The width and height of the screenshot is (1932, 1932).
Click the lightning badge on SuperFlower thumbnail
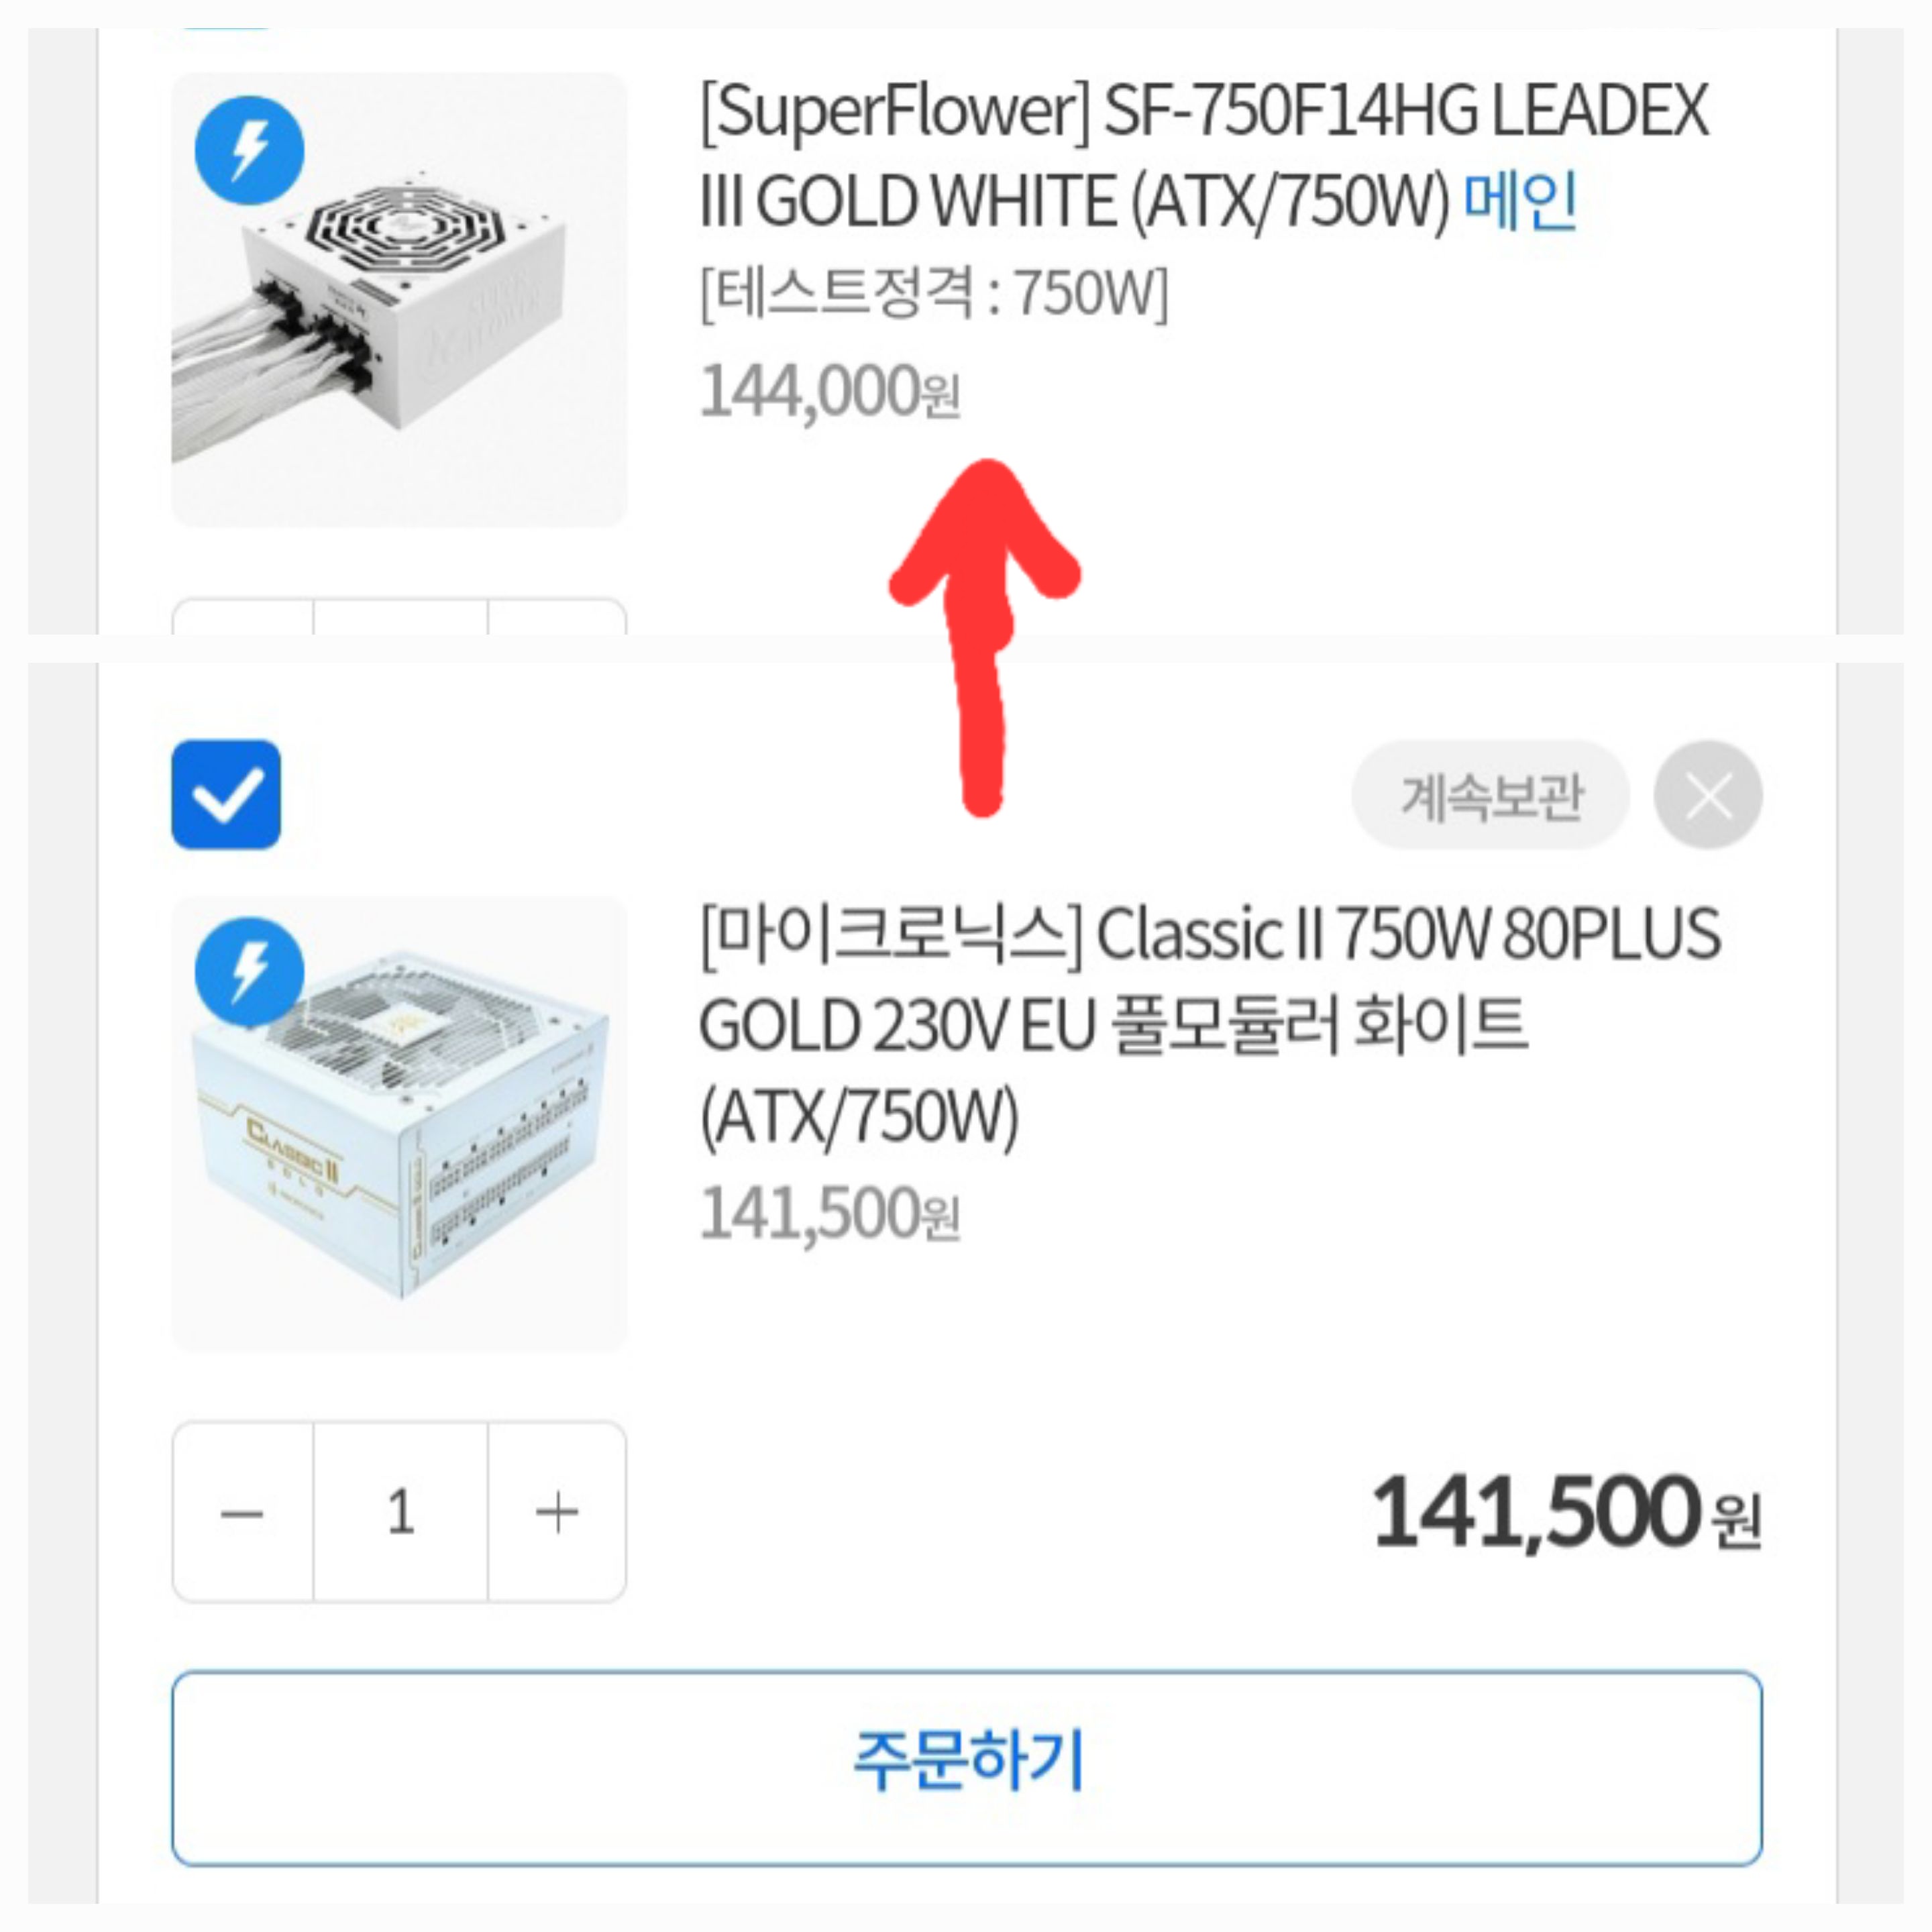coord(249,151)
